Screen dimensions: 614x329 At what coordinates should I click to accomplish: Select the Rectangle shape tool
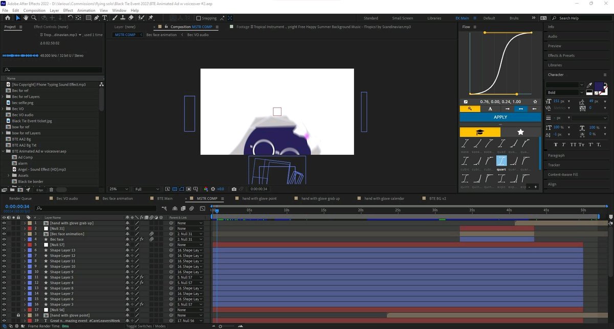[89, 18]
